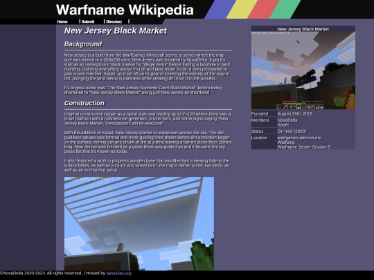The height and width of the screenshot is (280, 374).
Task: Open the Submit navigation link
Action: pyautogui.click(x=88, y=21)
